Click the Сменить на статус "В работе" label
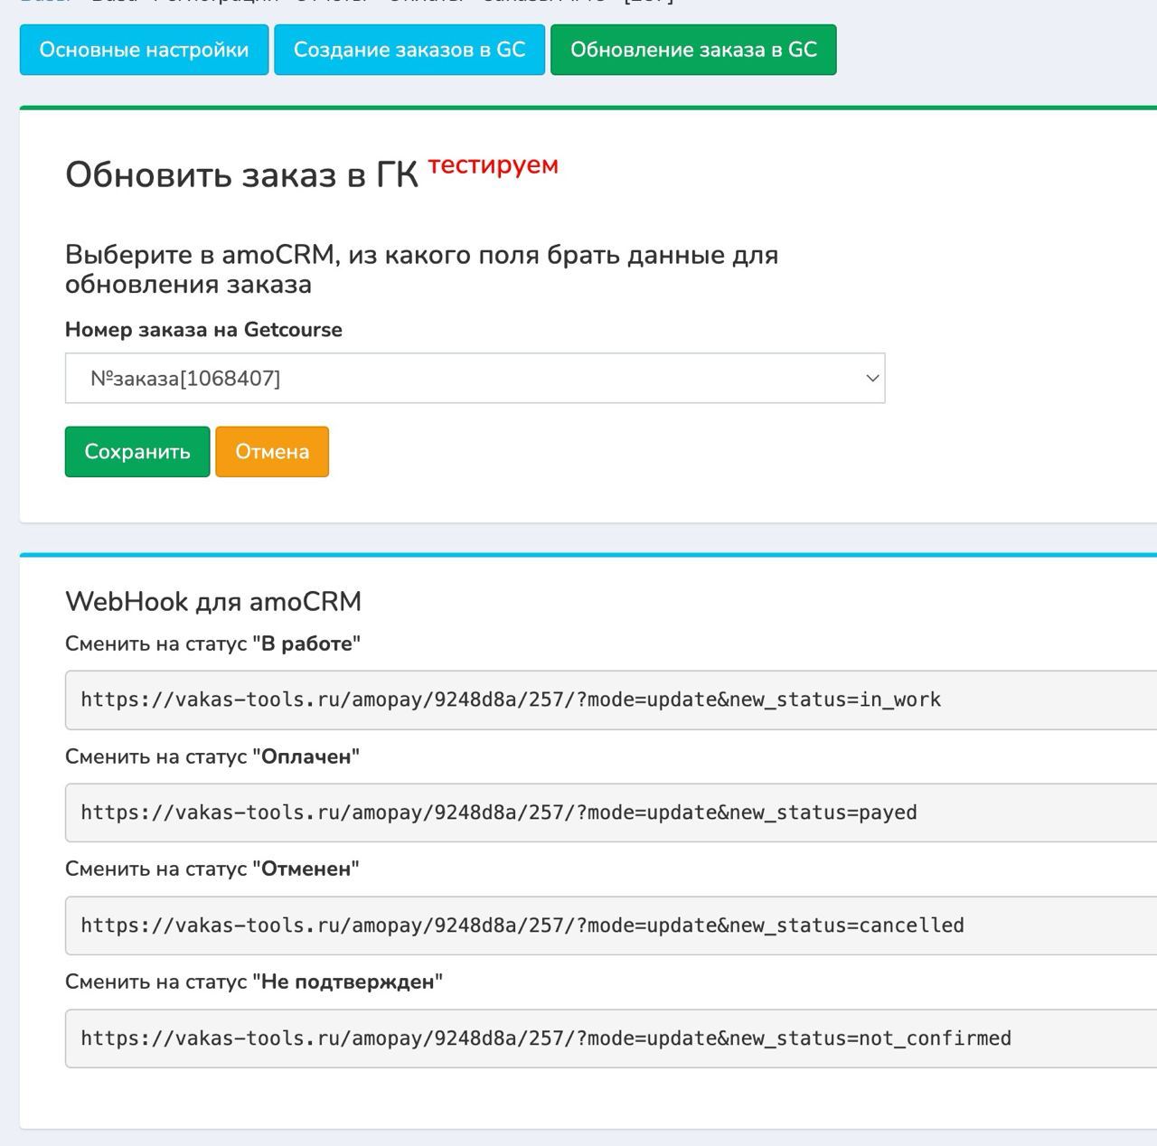Screen dimensions: 1157x1146 click(212, 644)
